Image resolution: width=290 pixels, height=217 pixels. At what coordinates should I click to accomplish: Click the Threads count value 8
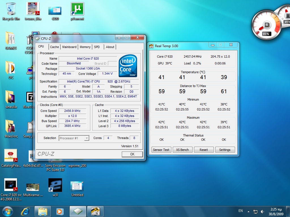[x=134, y=138]
